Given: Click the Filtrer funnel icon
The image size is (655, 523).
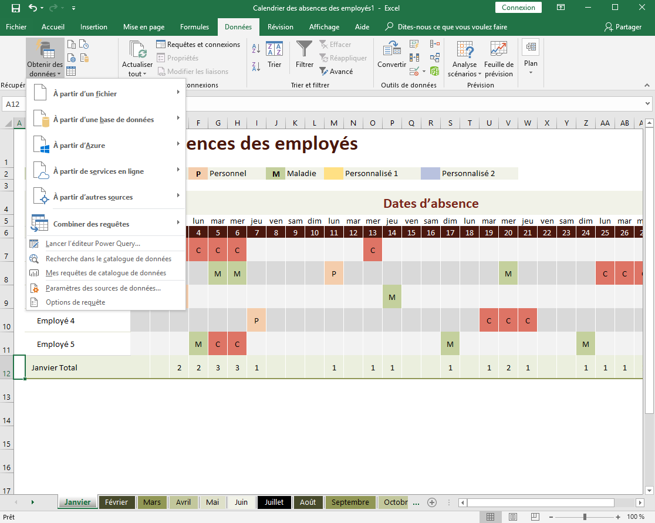Looking at the screenshot, I should tap(304, 50).
